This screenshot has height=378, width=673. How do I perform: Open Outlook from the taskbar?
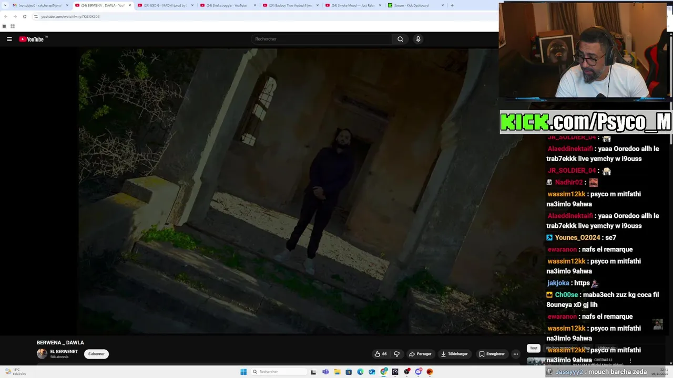point(372,372)
